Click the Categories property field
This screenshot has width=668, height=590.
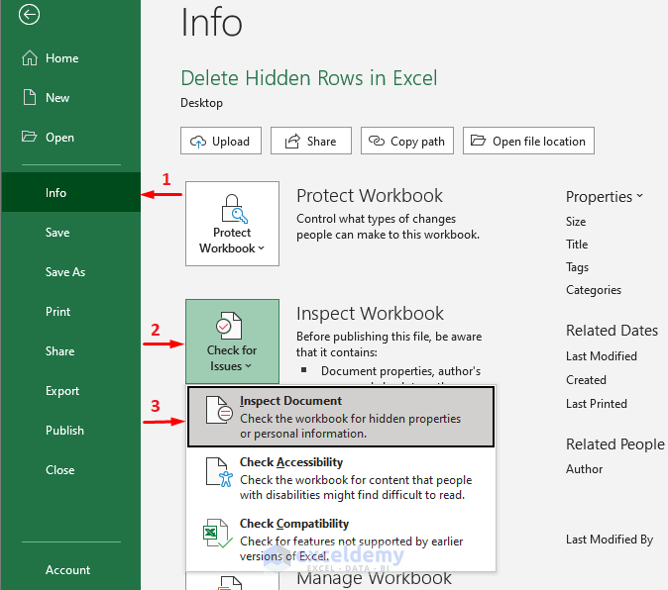pos(594,290)
